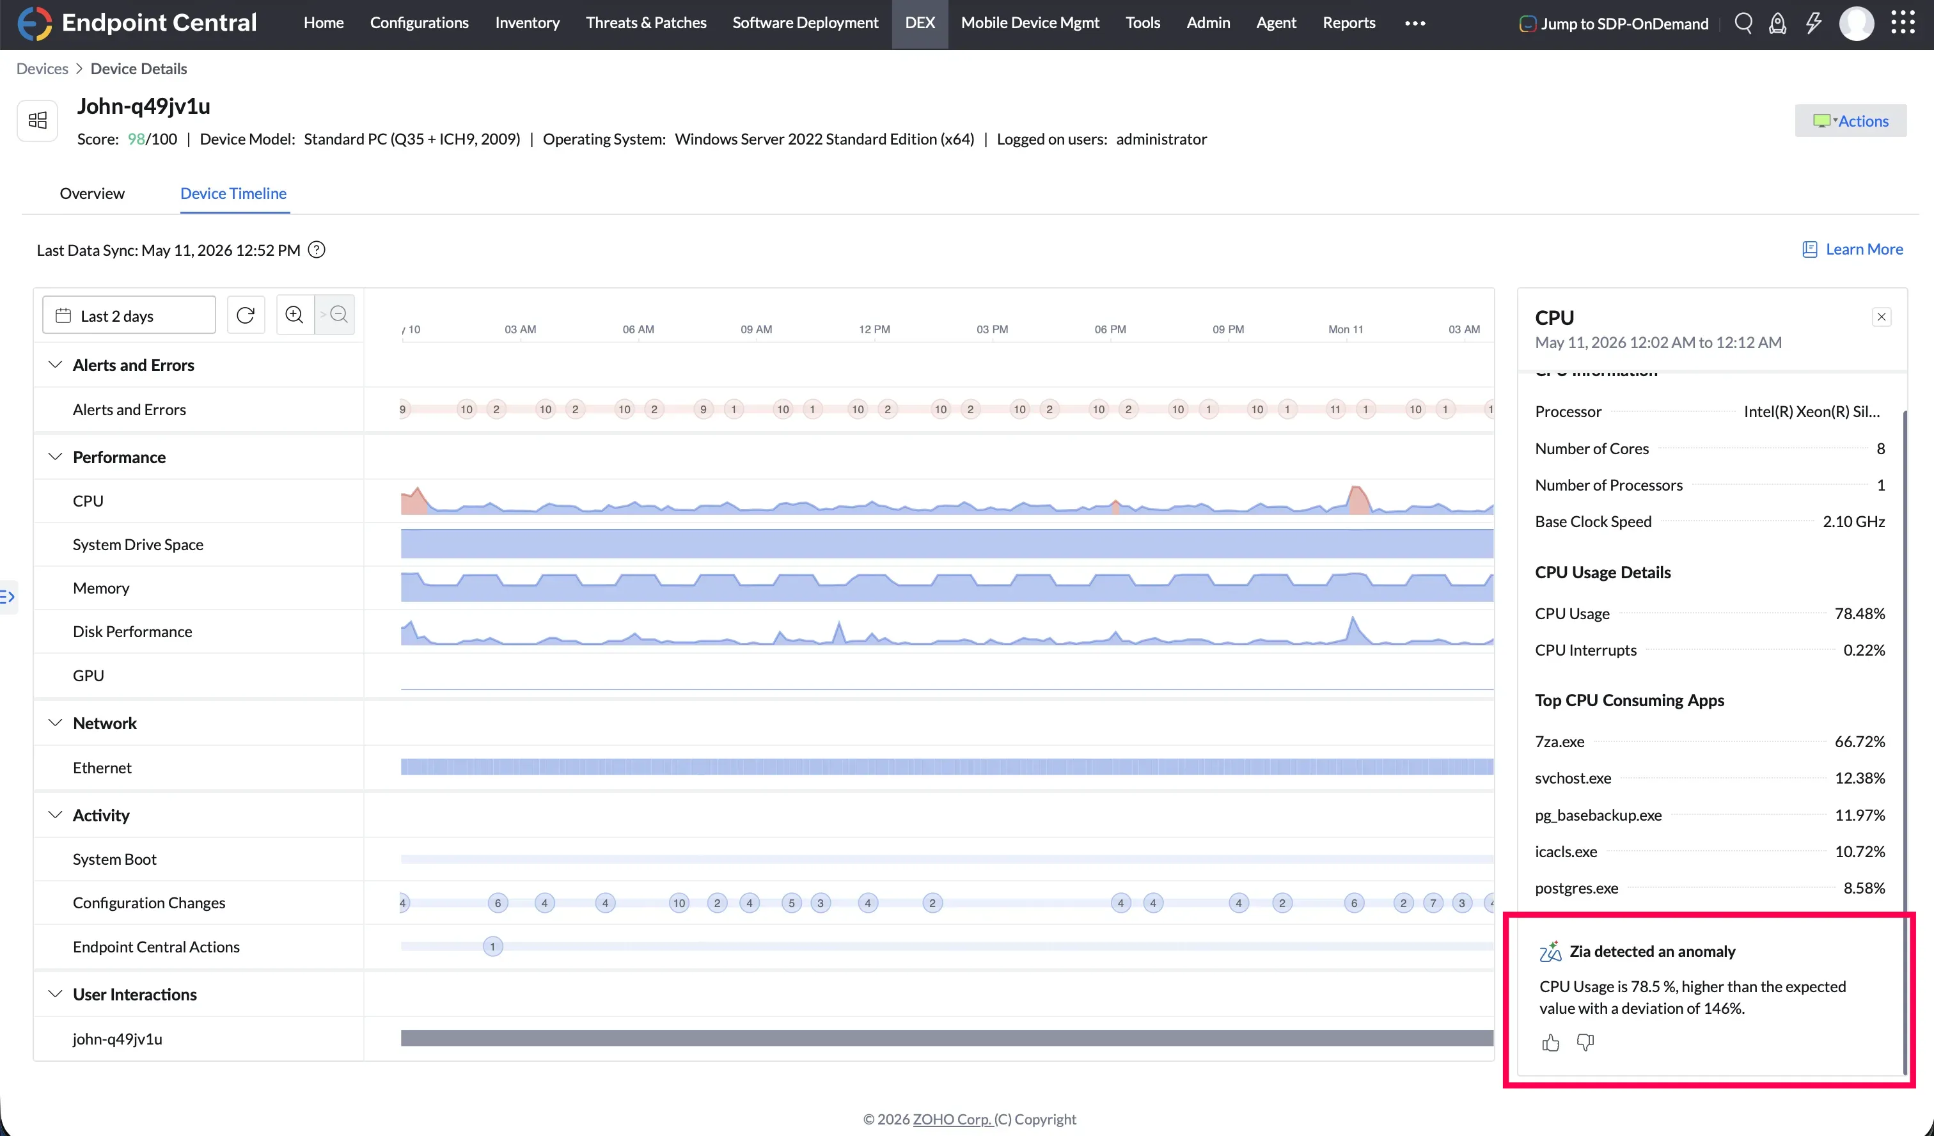Select the GPU row label
The width and height of the screenshot is (1934, 1136).
click(88, 675)
